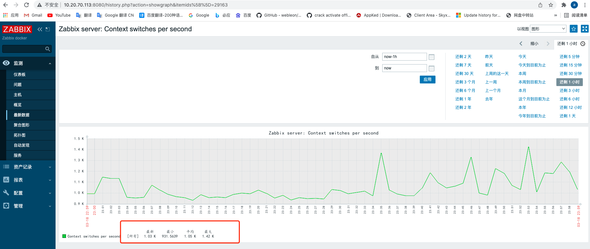590x249 pixels.
Task: Click the From field containing now-1h
Action: (x=404, y=57)
